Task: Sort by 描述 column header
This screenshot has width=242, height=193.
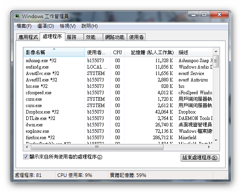Action: coord(194,53)
